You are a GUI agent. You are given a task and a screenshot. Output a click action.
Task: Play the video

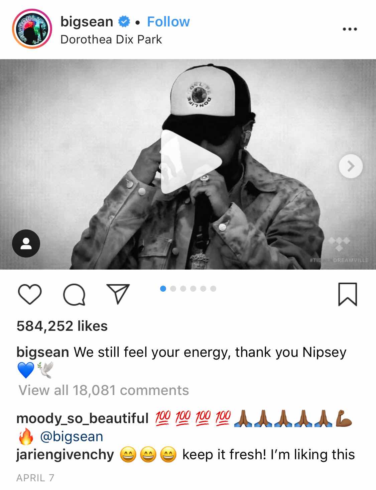tap(191, 162)
